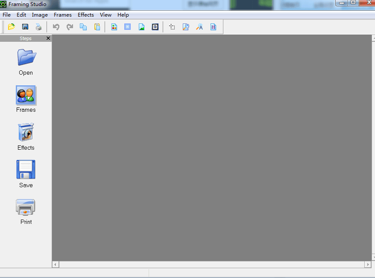
Task: Click the magnifier zoom toolbar icon
Action: [x=186, y=27]
